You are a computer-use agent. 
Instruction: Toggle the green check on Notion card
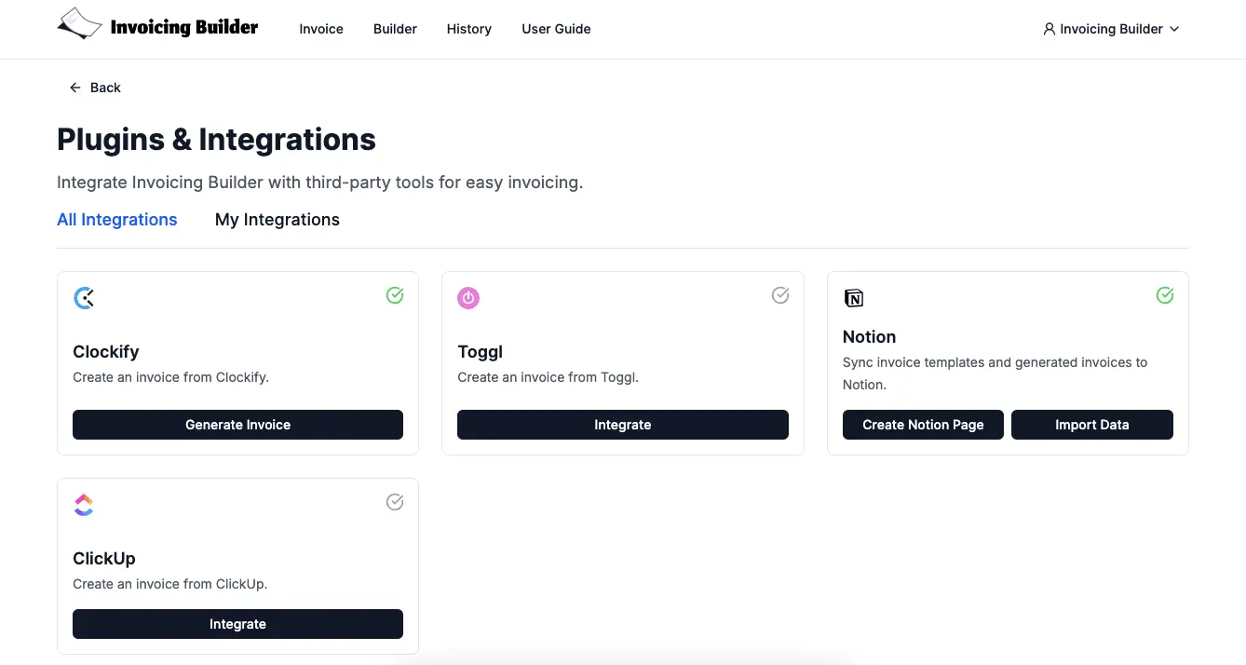tap(1165, 295)
